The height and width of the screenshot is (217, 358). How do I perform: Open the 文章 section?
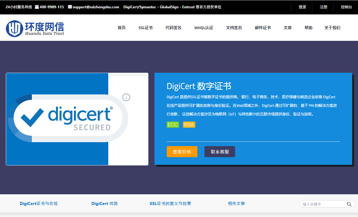[x=288, y=28]
